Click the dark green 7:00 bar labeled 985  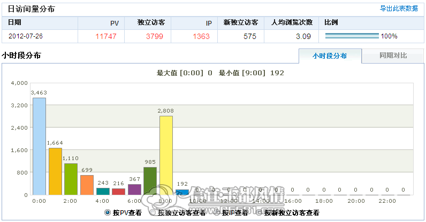[150, 181]
